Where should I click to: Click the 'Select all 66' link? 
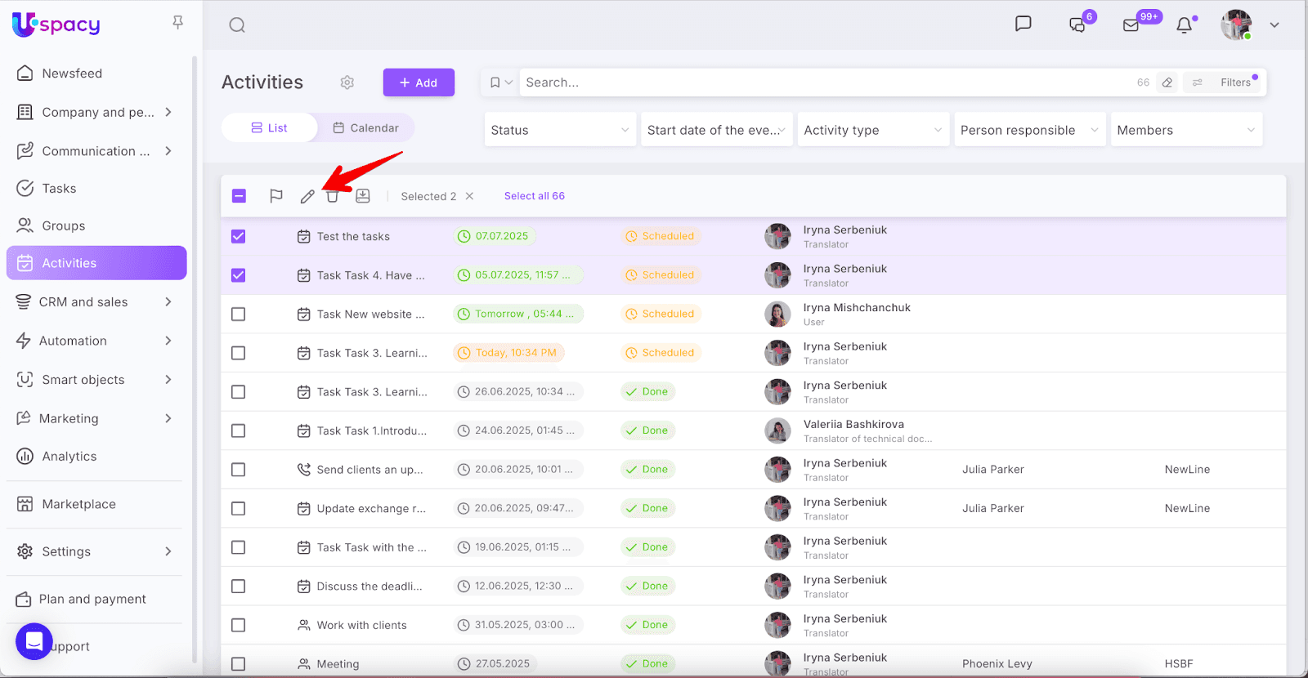coord(535,196)
